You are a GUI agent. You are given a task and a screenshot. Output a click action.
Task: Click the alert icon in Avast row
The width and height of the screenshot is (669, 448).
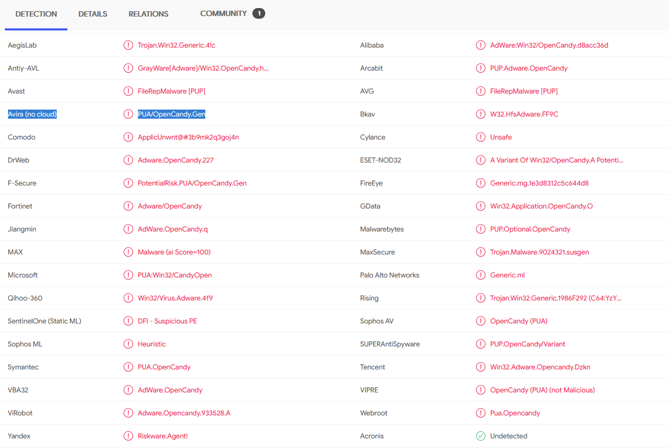(x=128, y=91)
